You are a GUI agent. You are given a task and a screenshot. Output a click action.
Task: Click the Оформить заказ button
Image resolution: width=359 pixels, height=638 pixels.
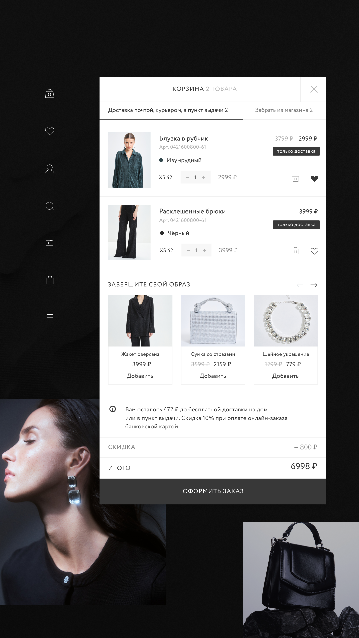[x=213, y=491]
